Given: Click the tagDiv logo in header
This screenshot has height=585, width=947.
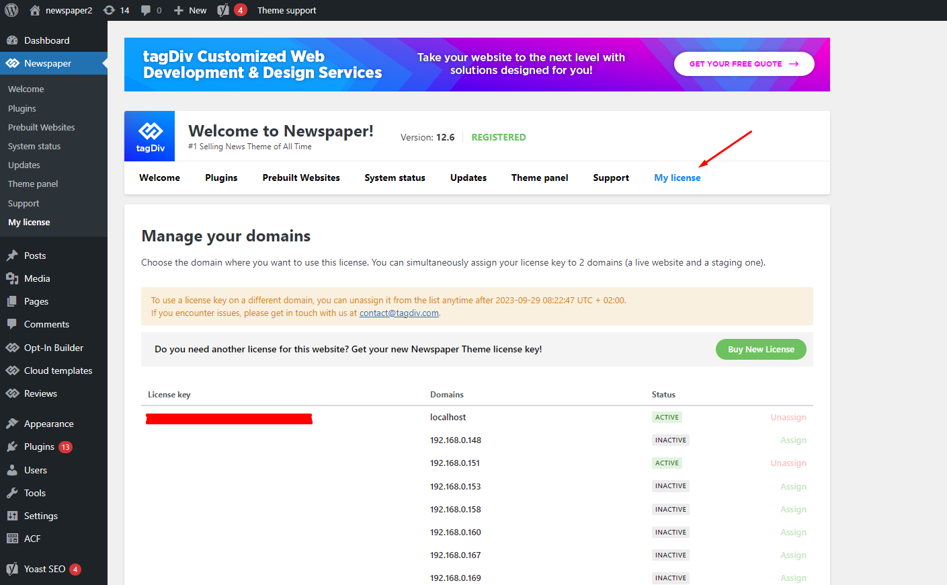Looking at the screenshot, I should [150, 136].
